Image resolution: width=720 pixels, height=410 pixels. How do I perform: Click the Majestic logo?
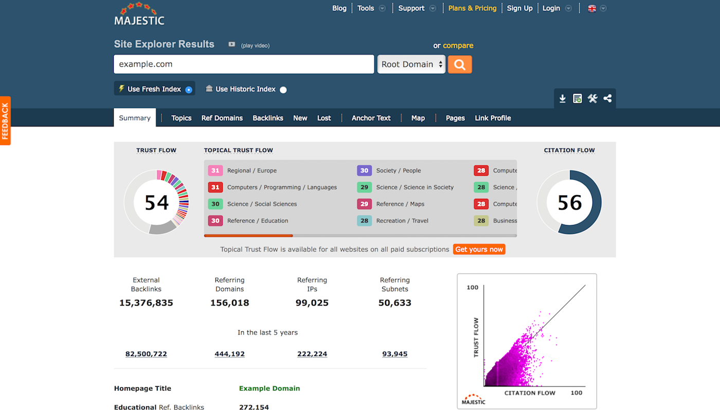point(139,14)
